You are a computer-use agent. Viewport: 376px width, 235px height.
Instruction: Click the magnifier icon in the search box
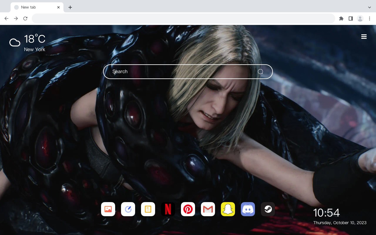pos(260,72)
